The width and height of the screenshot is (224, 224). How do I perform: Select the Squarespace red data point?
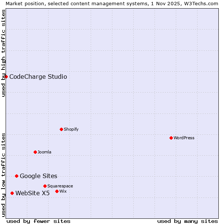45,186
